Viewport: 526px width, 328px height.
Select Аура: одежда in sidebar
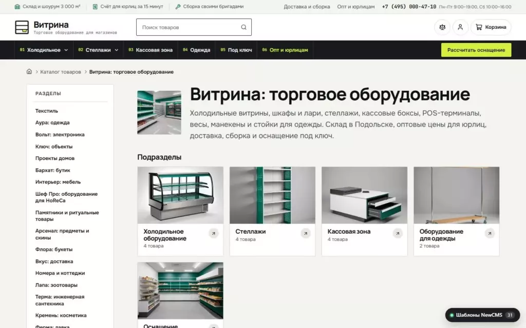tap(52, 122)
